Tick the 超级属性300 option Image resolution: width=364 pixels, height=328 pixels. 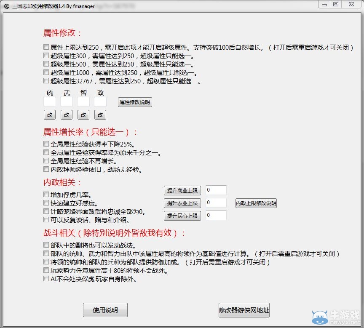(46, 56)
